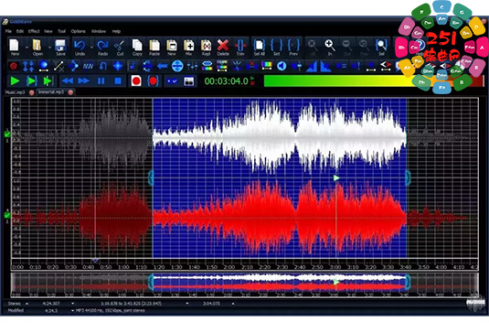The image size is (489, 332).
Task: Rewind playback
Action: pos(68,81)
